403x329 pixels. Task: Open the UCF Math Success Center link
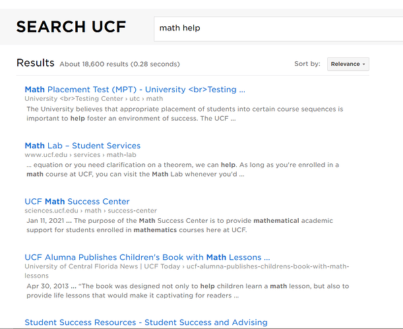pyautogui.click(x=77, y=201)
